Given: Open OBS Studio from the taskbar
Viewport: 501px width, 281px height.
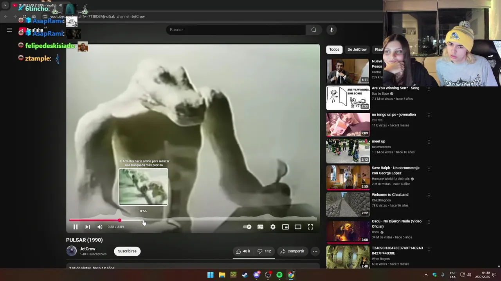Looking at the screenshot, I should [x=268, y=275].
